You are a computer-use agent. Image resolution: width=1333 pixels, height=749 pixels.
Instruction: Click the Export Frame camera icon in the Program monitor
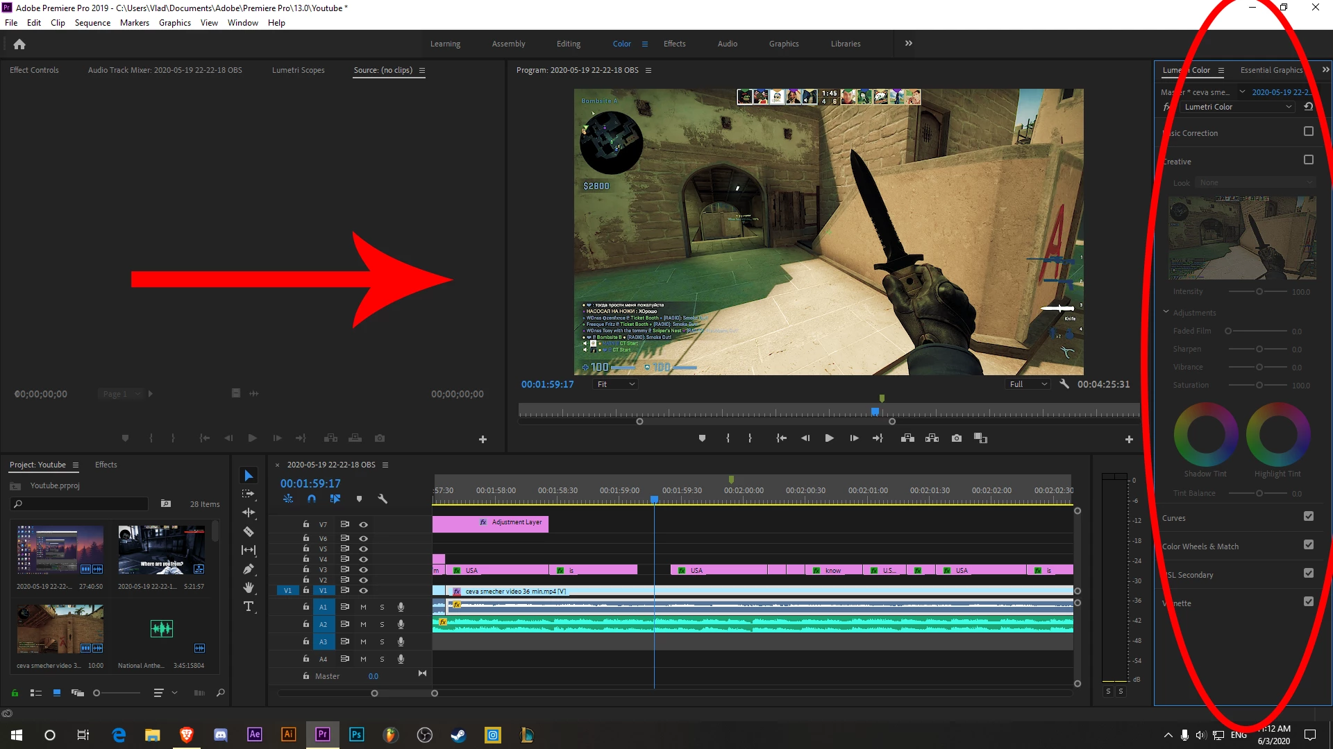957,438
